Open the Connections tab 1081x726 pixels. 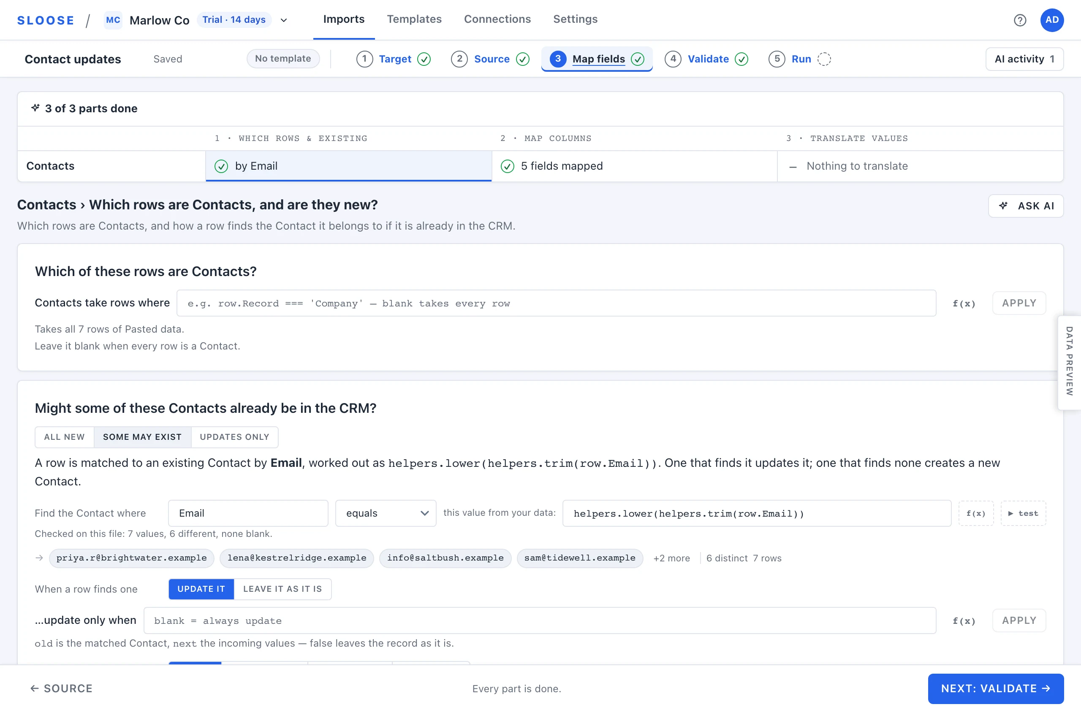point(497,19)
